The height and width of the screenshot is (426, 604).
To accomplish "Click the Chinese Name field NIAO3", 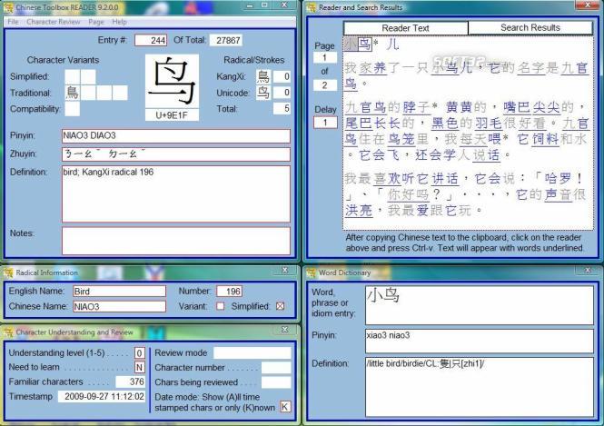I will point(119,307).
